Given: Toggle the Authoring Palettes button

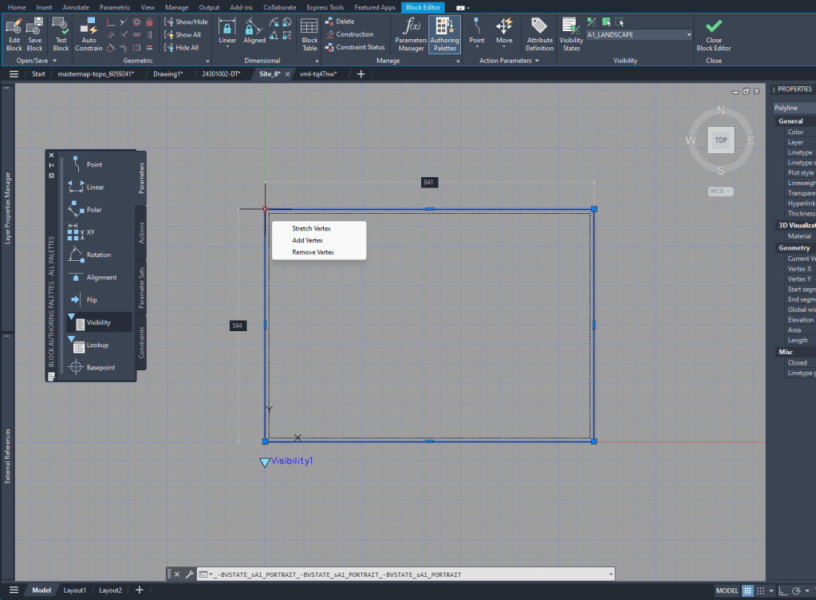Looking at the screenshot, I should coord(444,34).
